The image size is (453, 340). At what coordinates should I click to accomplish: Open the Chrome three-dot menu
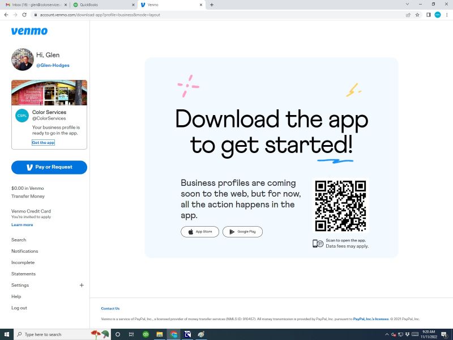pos(447,15)
